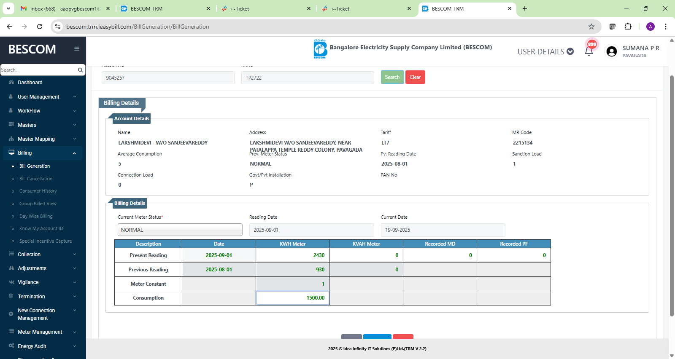The image size is (675, 359).
Task: Open the notifications bell icon
Action: [589, 52]
